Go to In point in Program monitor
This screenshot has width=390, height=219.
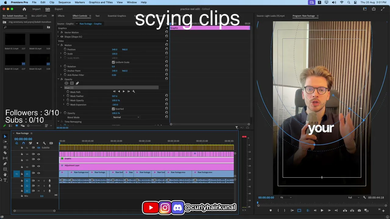[x=292, y=210]
